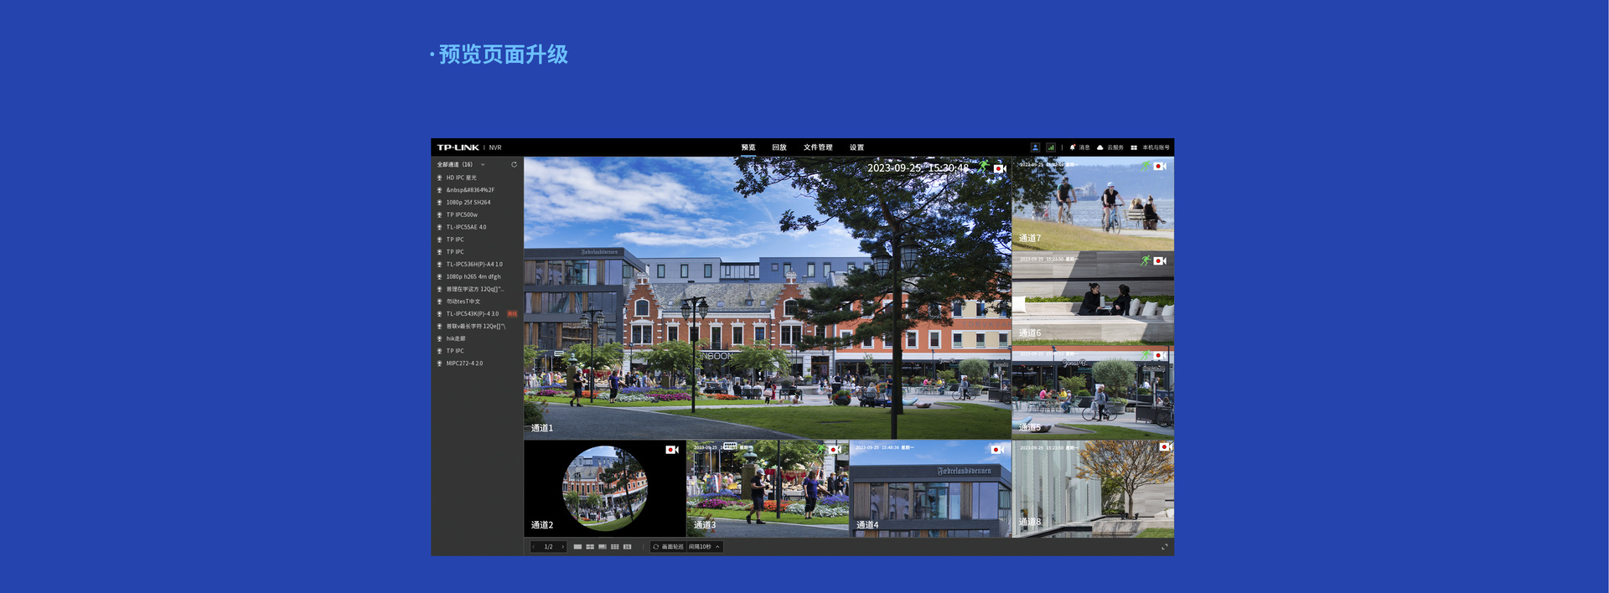The width and height of the screenshot is (1609, 593).
Task: Click the blue user profile icon
Action: (1035, 147)
